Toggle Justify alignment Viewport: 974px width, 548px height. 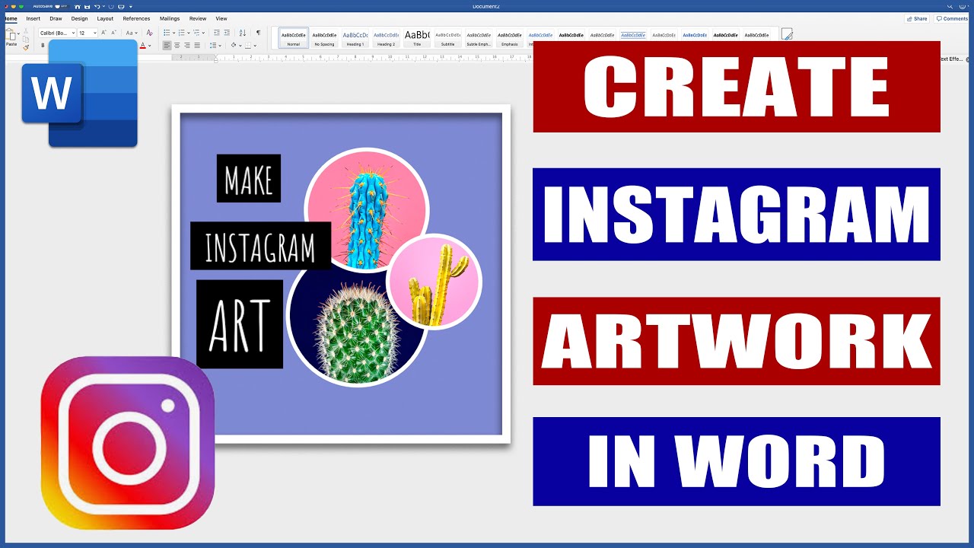click(x=197, y=46)
